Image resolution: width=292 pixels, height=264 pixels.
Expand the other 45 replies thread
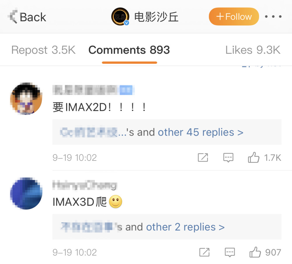(x=200, y=132)
